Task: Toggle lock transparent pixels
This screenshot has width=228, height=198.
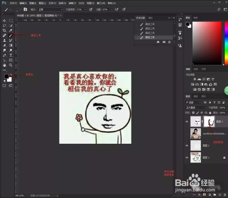Action: 193,113
